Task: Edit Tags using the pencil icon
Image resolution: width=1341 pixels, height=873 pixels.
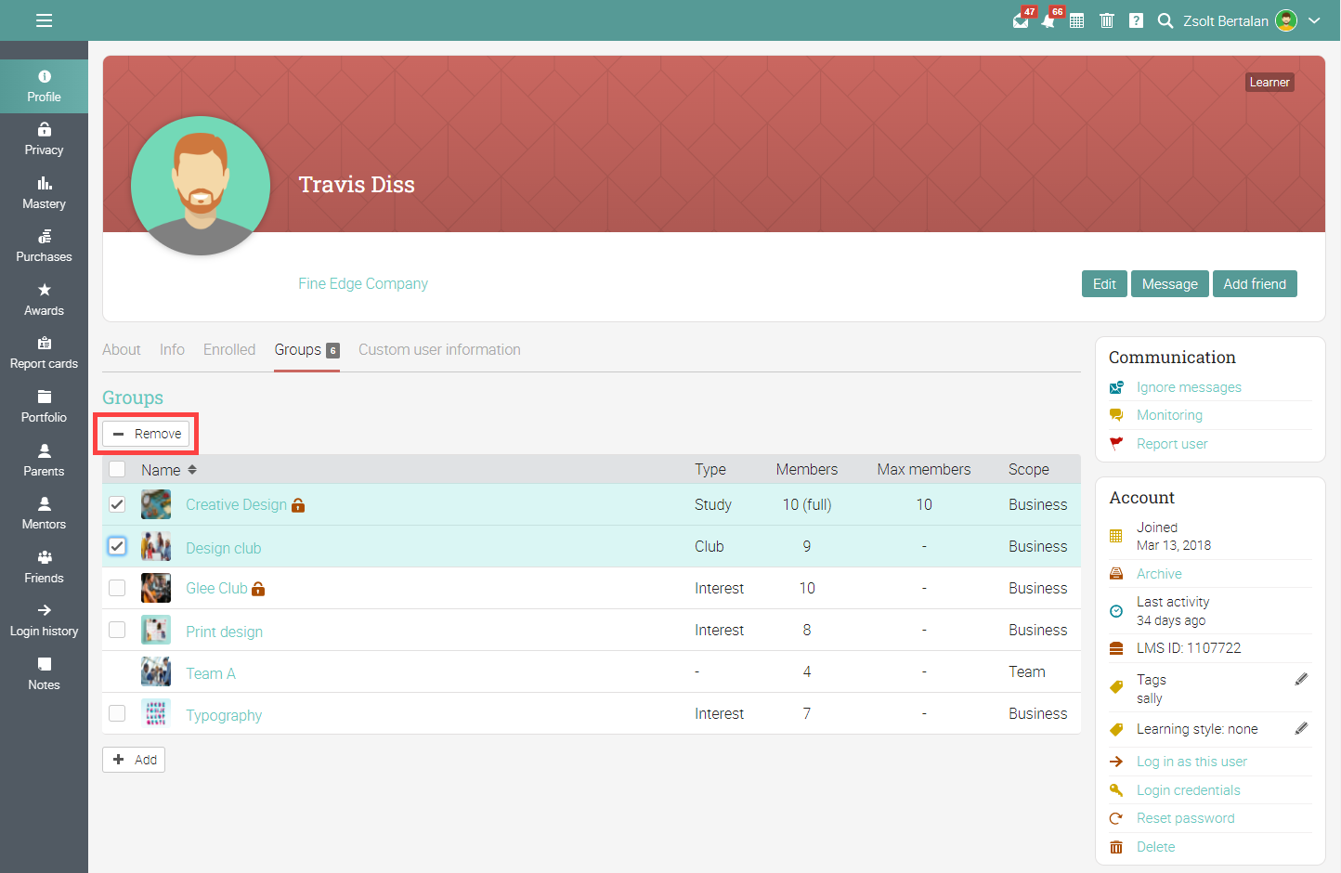Action: [1301, 680]
